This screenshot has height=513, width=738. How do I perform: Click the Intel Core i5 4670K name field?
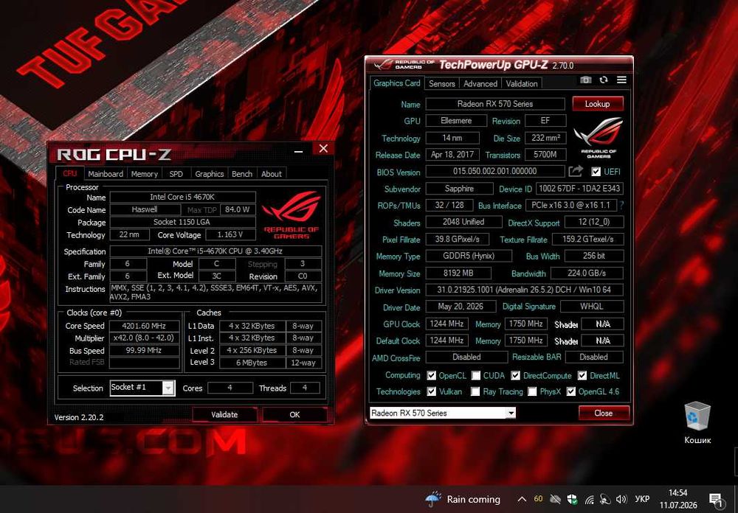(182, 197)
